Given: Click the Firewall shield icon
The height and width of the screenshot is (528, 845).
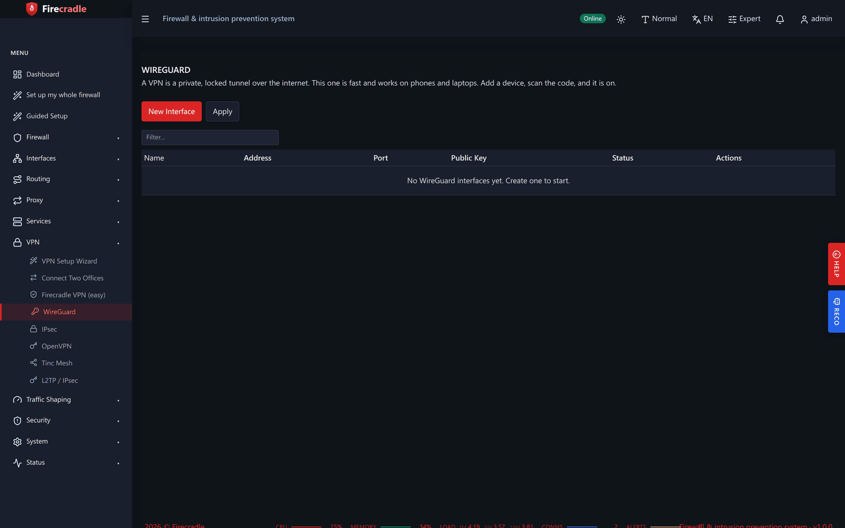Looking at the screenshot, I should (17, 137).
